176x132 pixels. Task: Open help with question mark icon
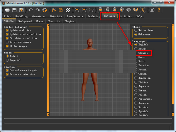159,10
